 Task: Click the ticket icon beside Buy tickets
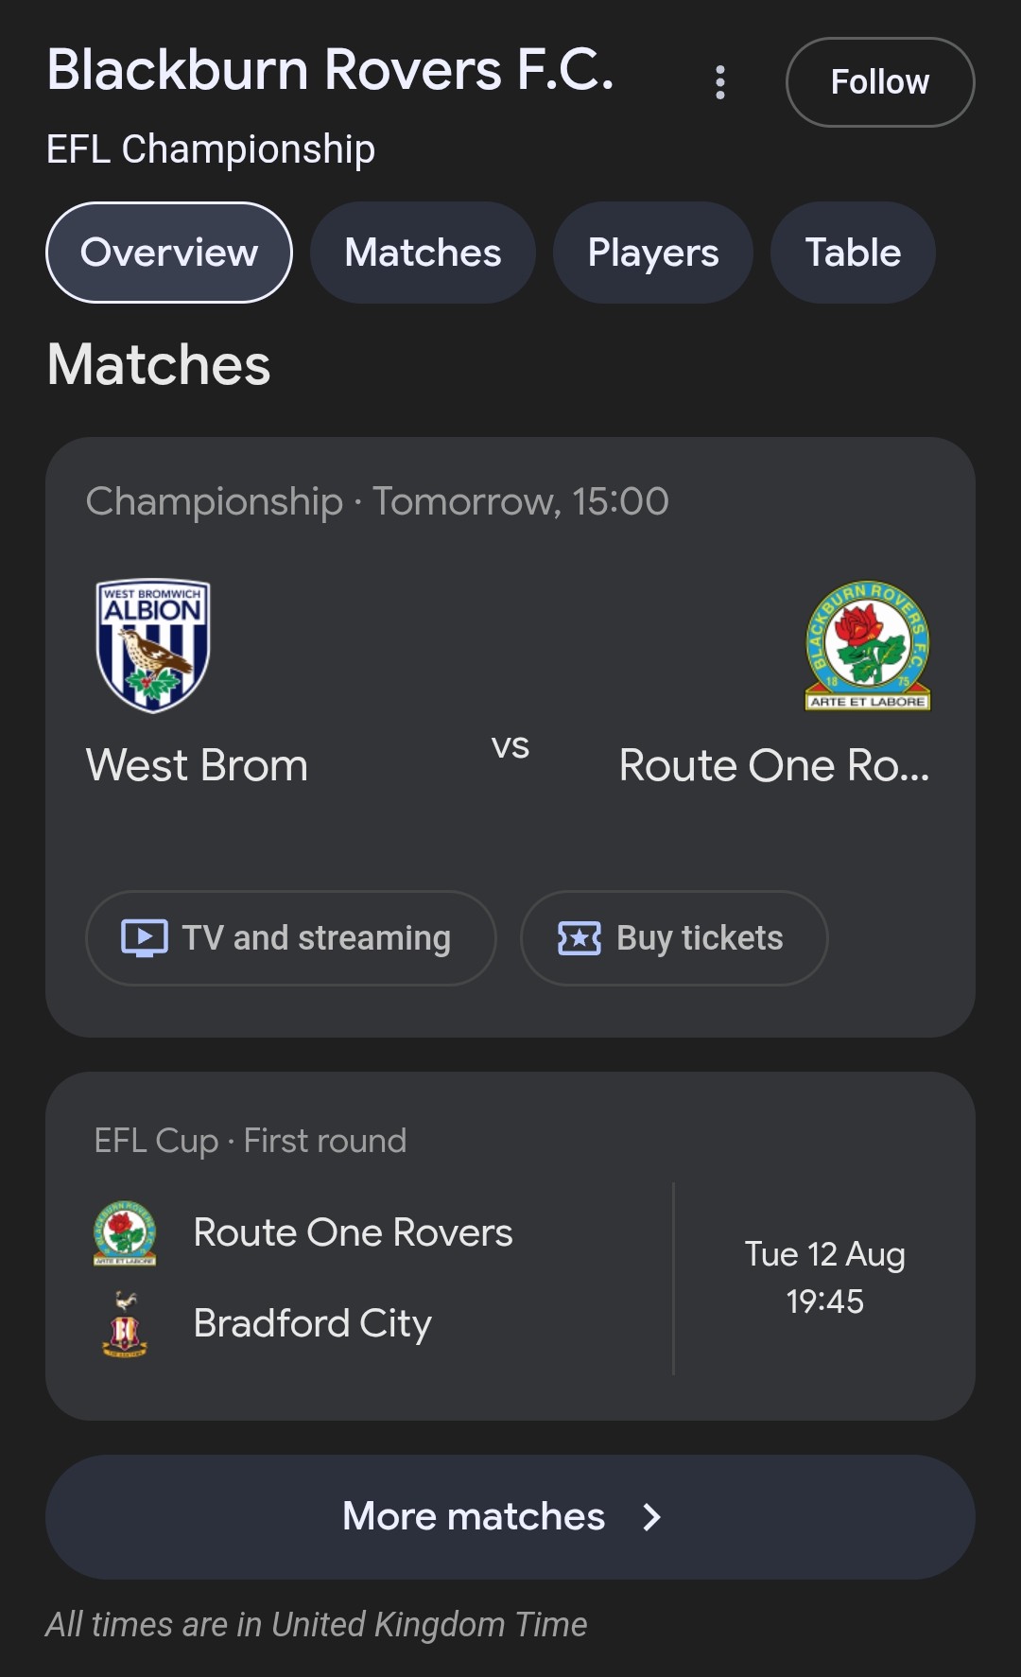580,938
